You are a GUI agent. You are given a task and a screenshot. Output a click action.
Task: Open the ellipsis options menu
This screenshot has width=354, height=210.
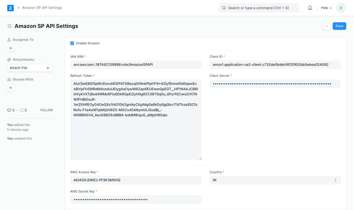(x=327, y=26)
